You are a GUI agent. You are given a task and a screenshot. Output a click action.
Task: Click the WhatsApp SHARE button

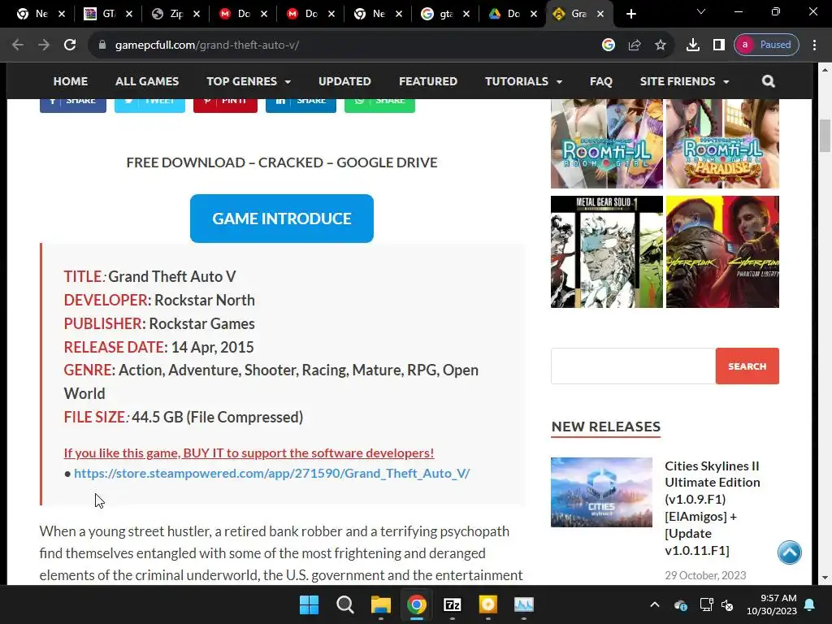coord(379,106)
